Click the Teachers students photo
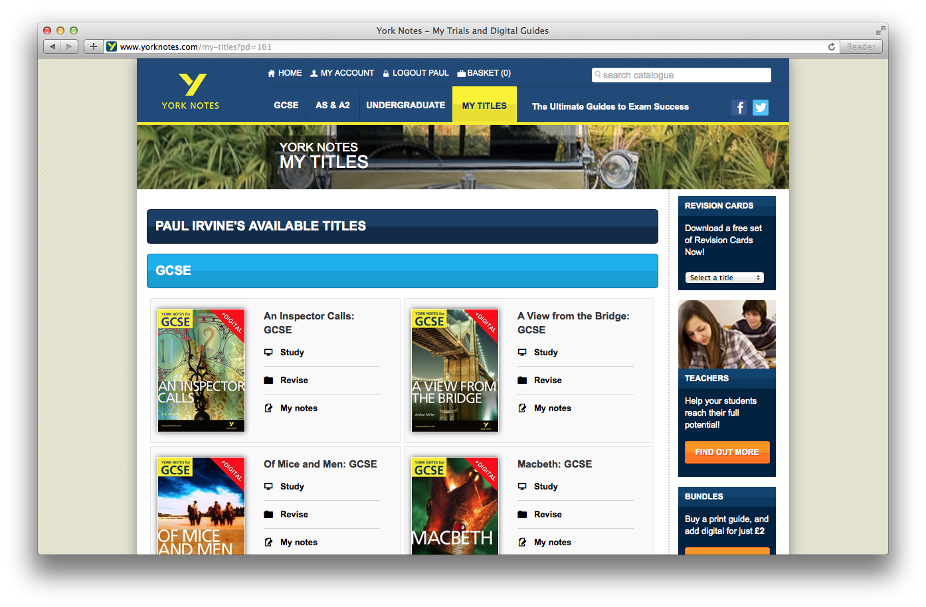The width and height of the screenshot is (926, 607). click(x=727, y=334)
